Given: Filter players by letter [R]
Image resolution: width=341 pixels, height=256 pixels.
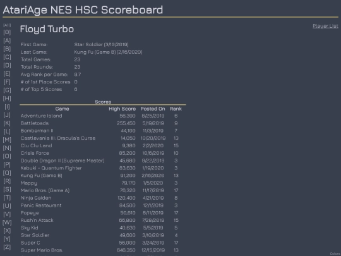Looking at the screenshot, I should [7, 181].
